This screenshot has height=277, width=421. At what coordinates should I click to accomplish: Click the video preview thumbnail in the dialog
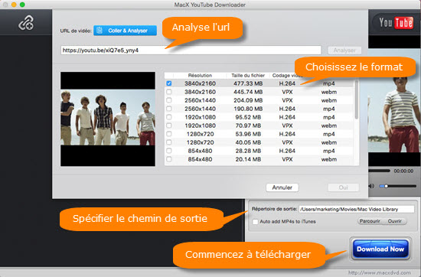108,119
